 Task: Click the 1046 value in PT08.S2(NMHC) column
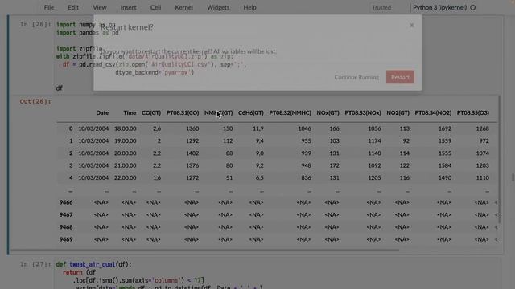point(304,128)
